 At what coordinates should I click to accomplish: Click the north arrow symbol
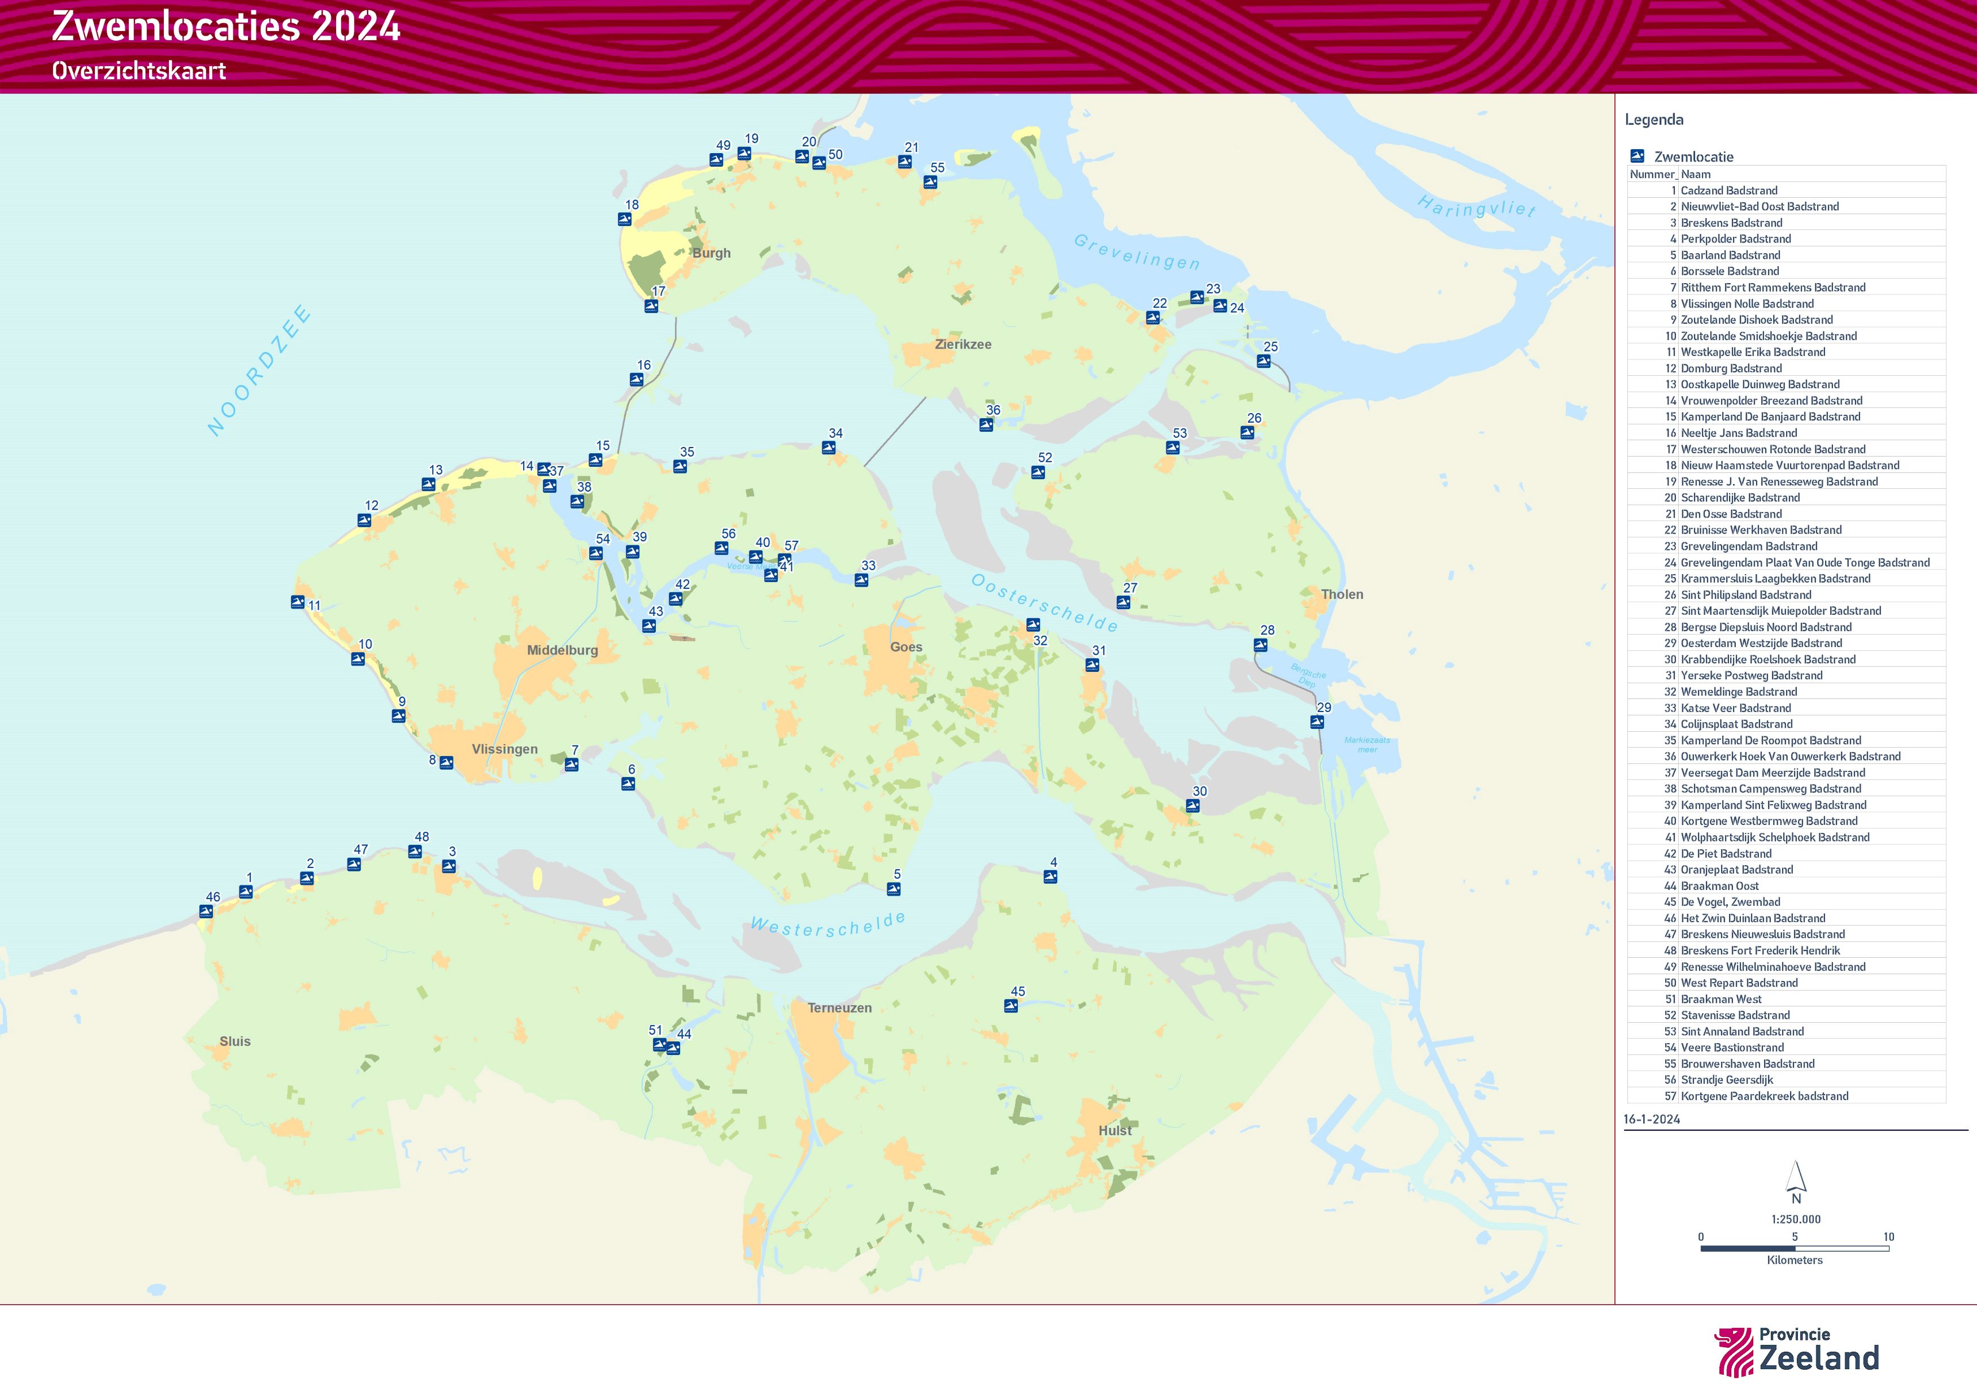pos(1796,1178)
